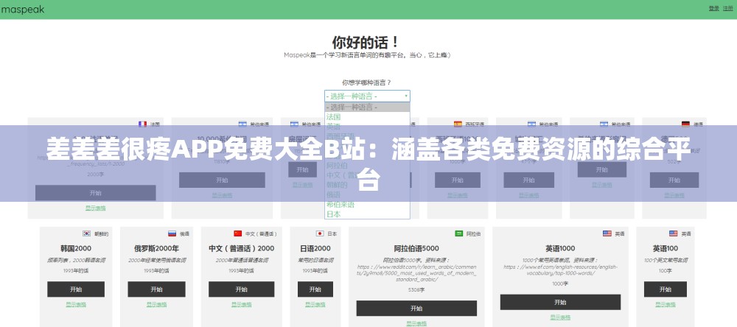
Task: Start the 英语100 word list with 开始
Action: [x=665, y=289]
